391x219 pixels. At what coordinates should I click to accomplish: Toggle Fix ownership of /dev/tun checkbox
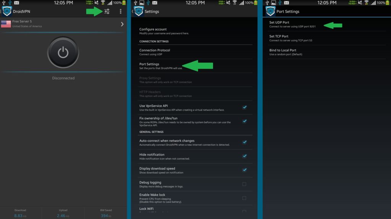click(244, 121)
